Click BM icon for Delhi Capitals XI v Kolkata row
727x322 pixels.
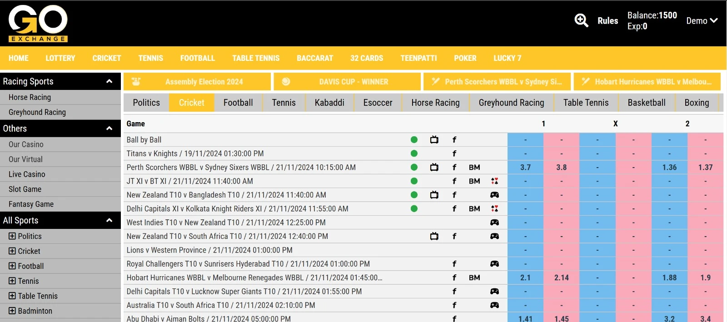[x=474, y=208]
